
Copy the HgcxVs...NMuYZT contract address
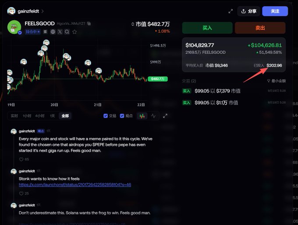(x=89, y=23)
